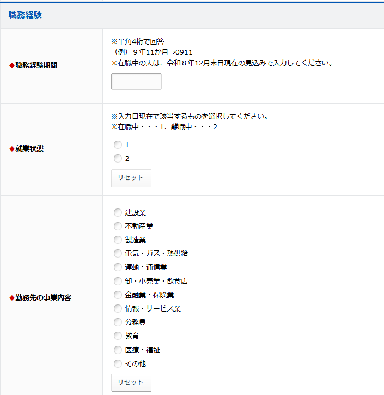Select the 電気・ガス・熱供給 option

(x=118, y=253)
